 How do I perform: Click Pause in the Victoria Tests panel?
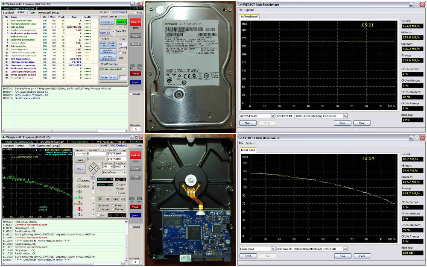[79, 160]
